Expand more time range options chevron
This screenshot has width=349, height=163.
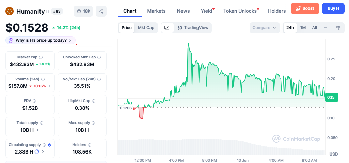326,28
